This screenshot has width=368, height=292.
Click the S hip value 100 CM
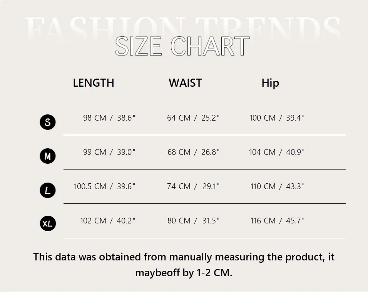(x=263, y=118)
